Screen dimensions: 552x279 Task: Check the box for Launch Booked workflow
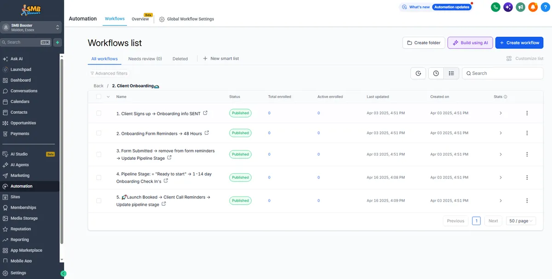(x=99, y=201)
